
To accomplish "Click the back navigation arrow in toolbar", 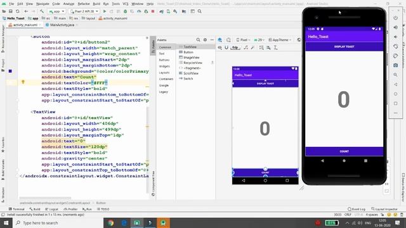I will point(26,11).
